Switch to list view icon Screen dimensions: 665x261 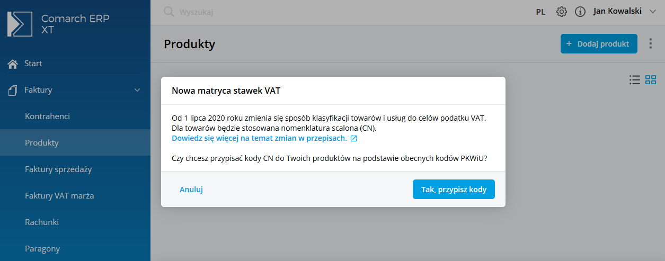tap(634, 80)
